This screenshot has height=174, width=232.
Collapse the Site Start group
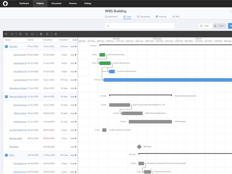[x=6, y=46]
